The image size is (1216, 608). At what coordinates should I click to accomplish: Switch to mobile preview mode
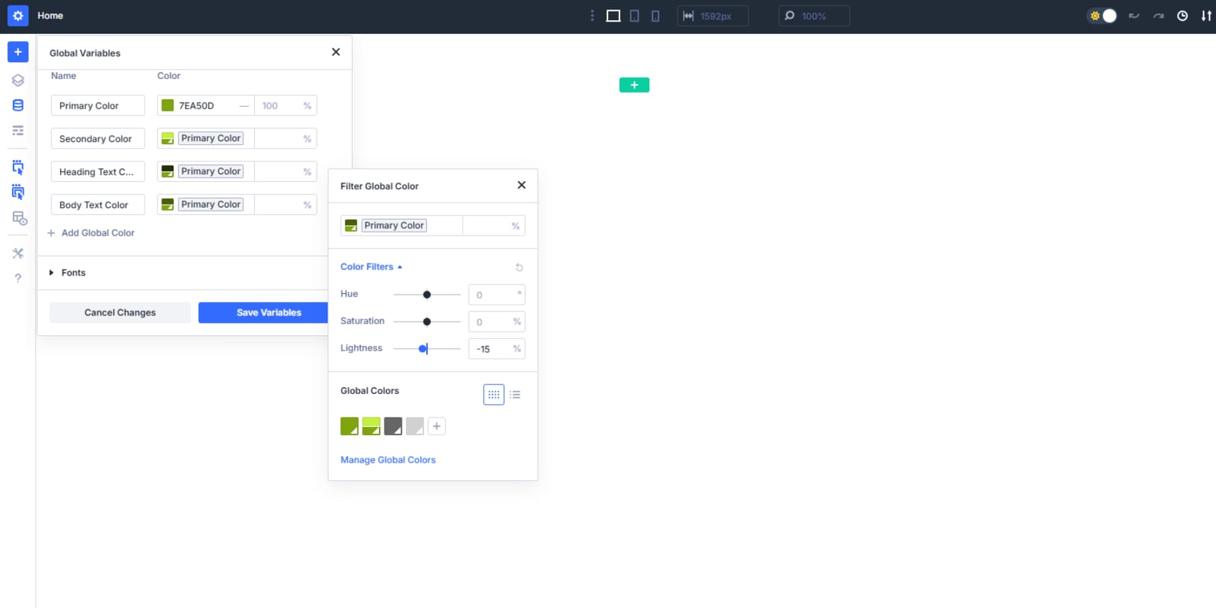655,16
